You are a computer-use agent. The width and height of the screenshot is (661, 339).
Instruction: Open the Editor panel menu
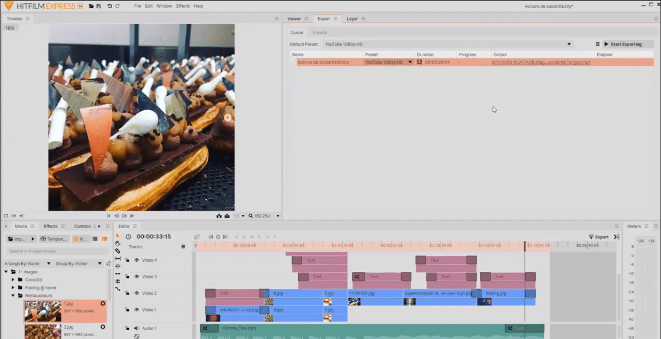coord(135,226)
